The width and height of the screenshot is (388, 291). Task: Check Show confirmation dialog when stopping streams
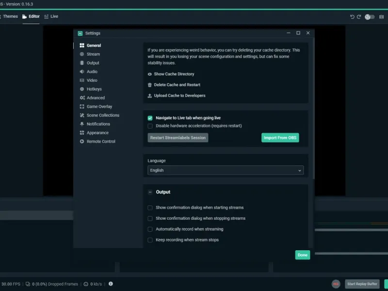click(x=150, y=218)
